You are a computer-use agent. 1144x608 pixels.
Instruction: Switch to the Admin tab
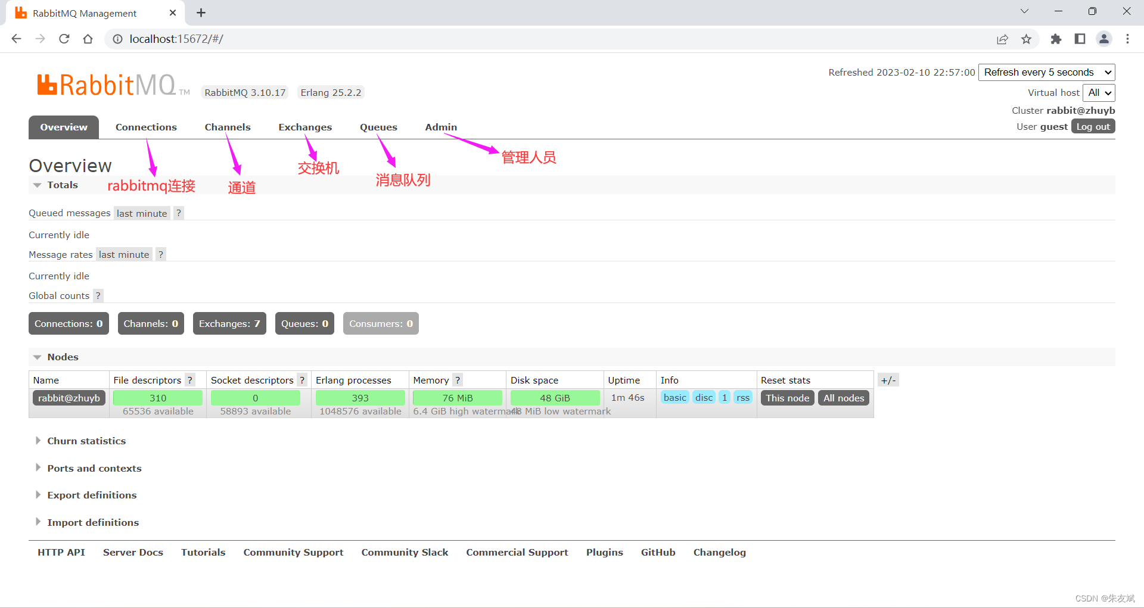pyautogui.click(x=441, y=127)
